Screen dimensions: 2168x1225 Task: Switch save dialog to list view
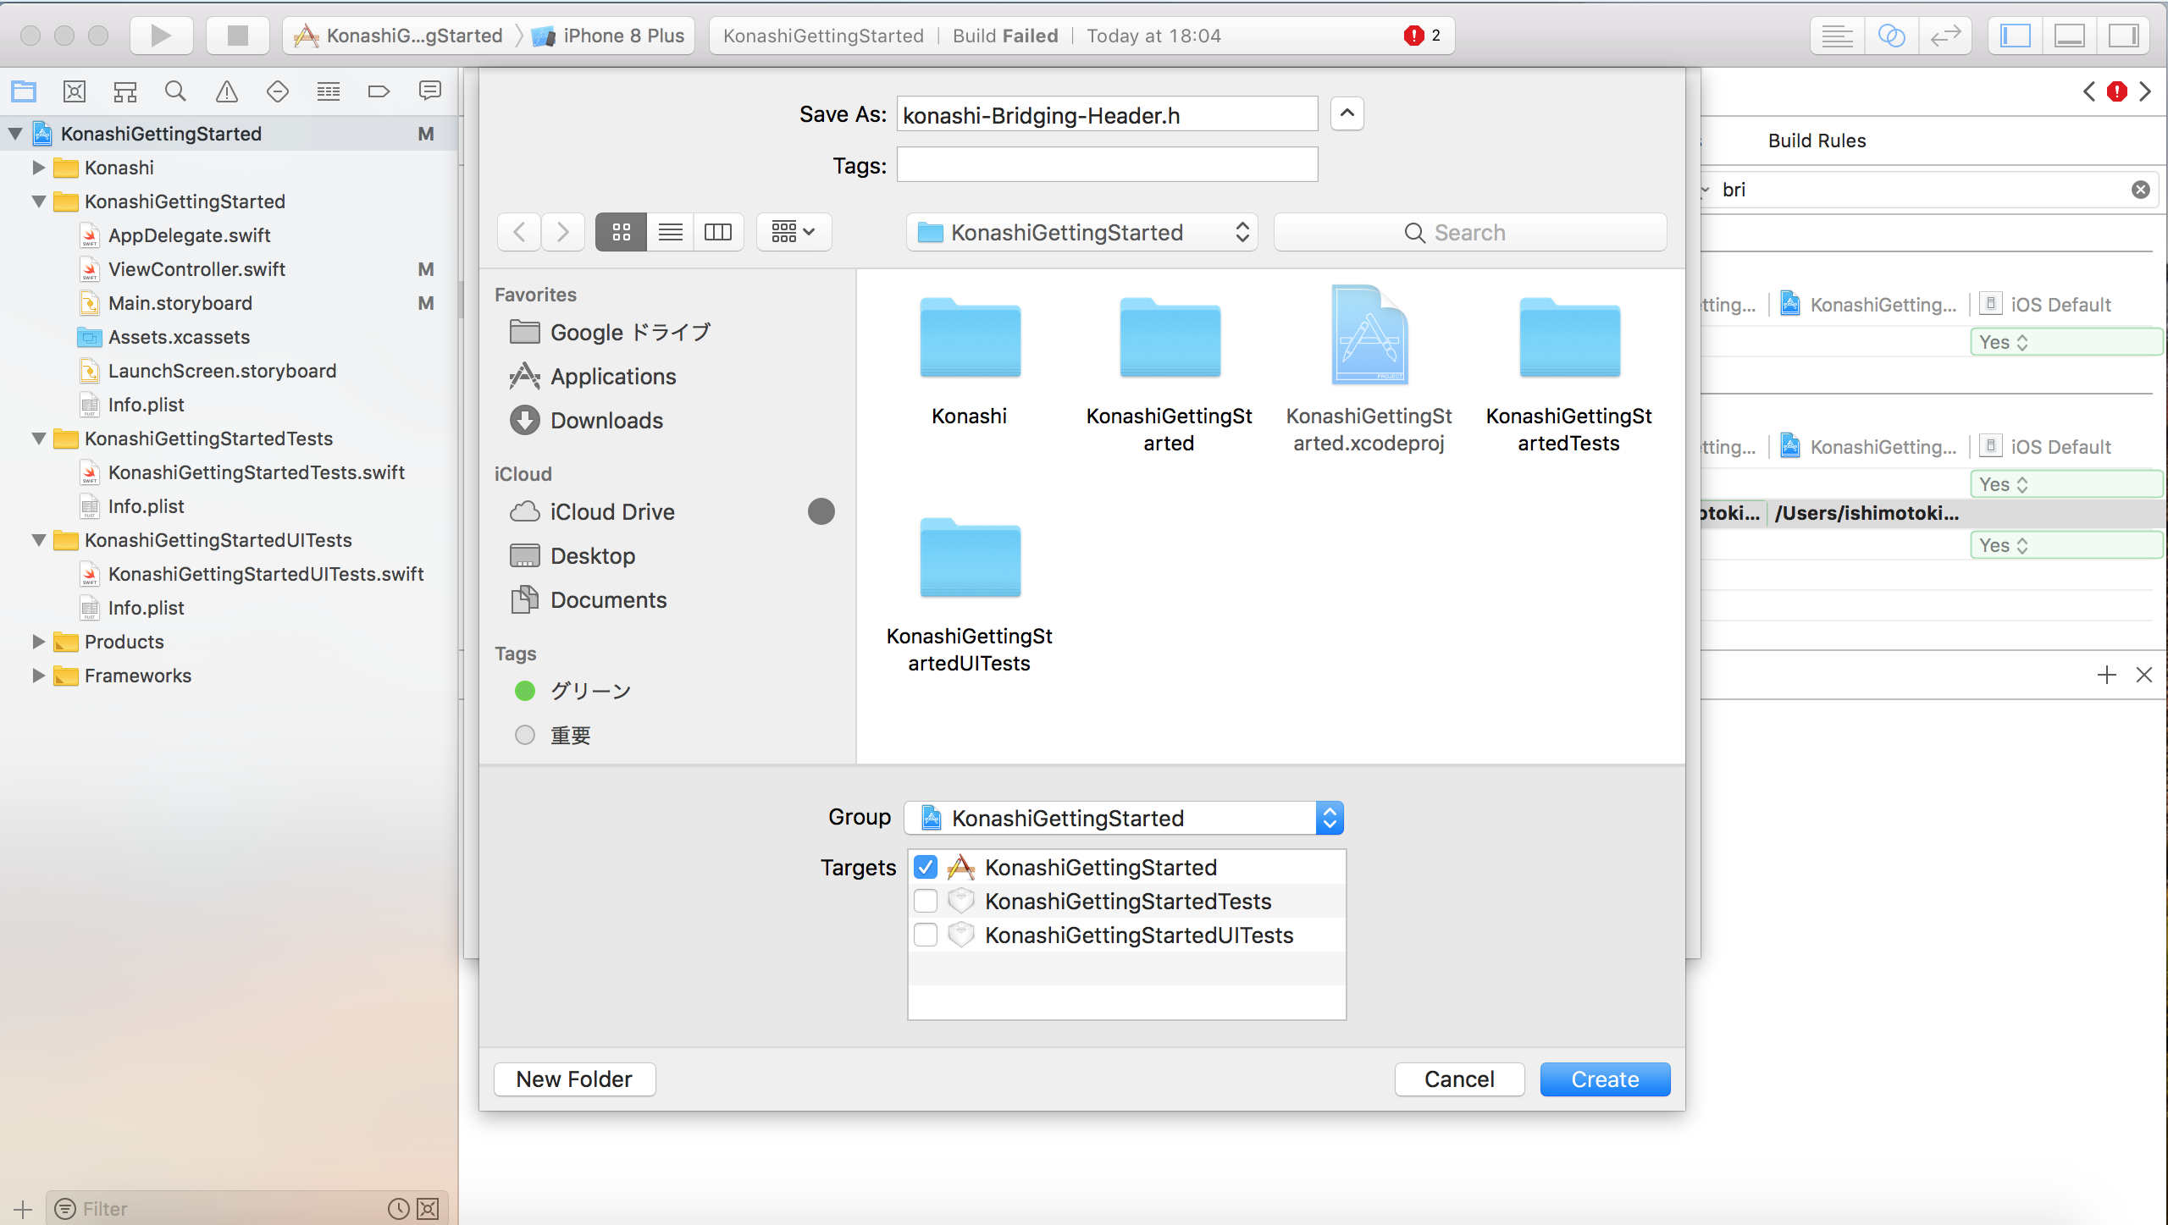[x=670, y=232]
